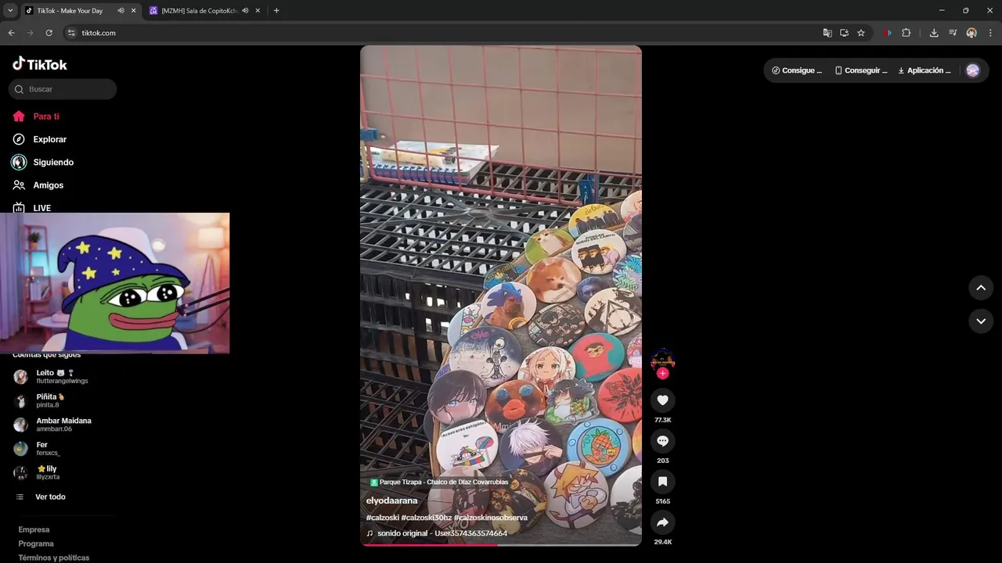Open TikTok profile avatar menu
The height and width of the screenshot is (563, 1002).
[x=973, y=70]
